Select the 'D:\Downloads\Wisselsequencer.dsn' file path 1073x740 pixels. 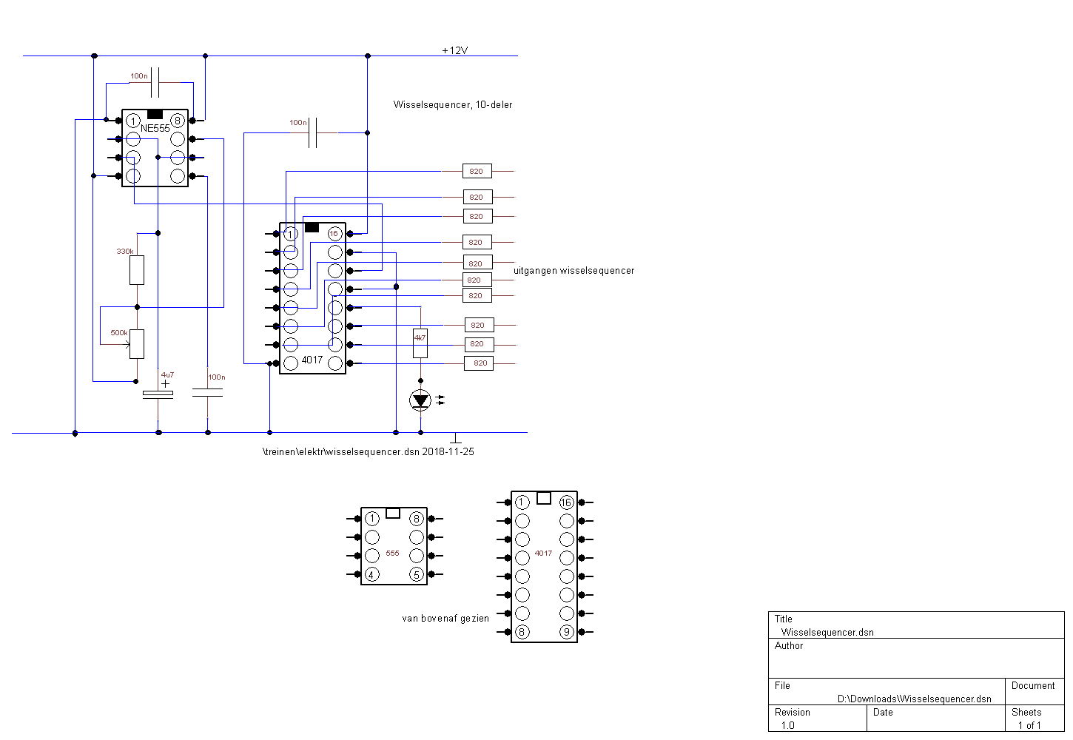(x=915, y=699)
